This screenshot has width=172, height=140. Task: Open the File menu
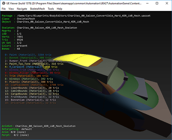coord(4,9)
